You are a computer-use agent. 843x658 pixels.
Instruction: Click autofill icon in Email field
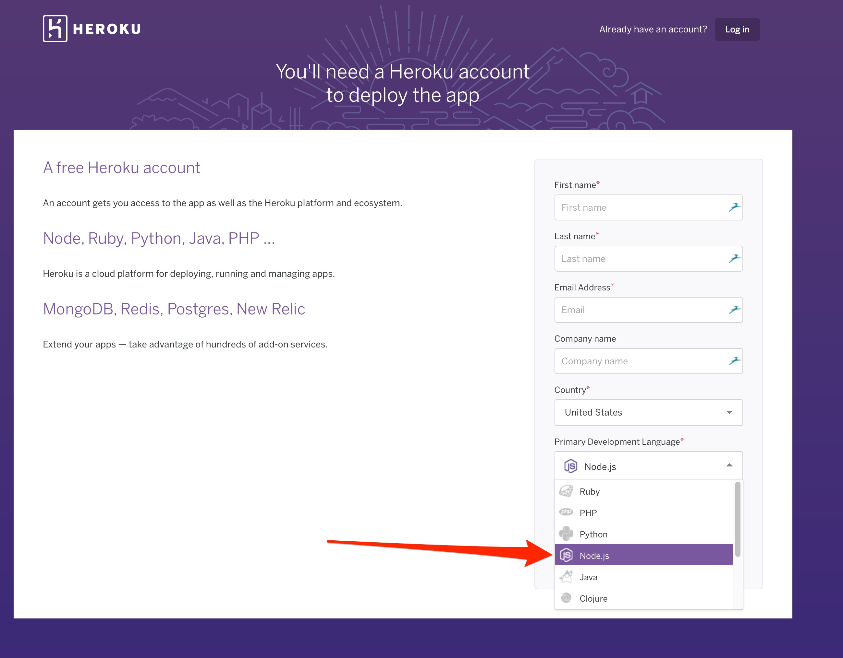click(x=734, y=310)
